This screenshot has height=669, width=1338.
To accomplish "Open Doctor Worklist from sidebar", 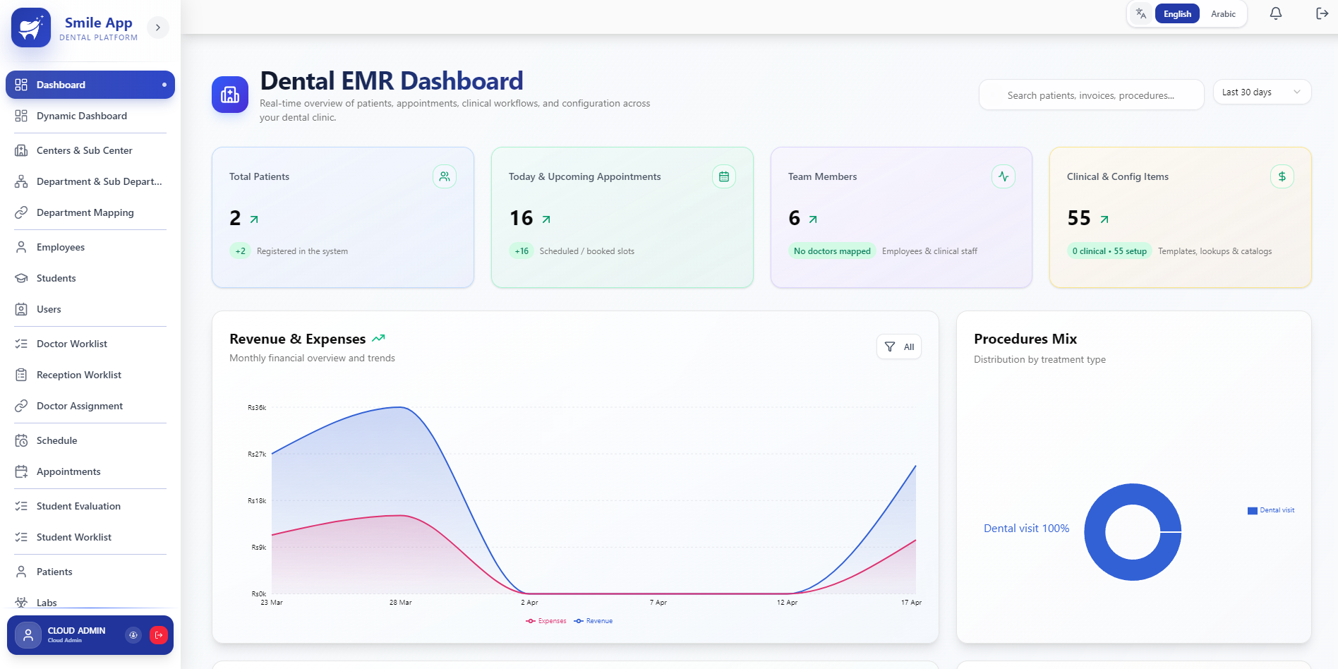I will point(72,344).
